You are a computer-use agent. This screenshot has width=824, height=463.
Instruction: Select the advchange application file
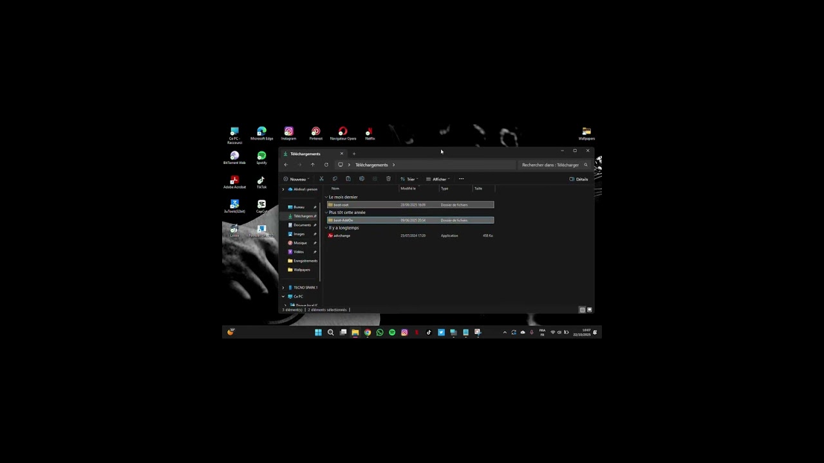410,235
